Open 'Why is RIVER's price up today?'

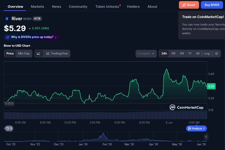pyautogui.click(x=32, y=37)
